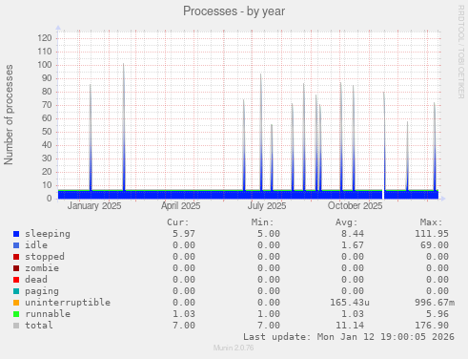Screen dimensions: 468x359
Task: Click the 100 y-axis tick label
Action: point(45,65)
